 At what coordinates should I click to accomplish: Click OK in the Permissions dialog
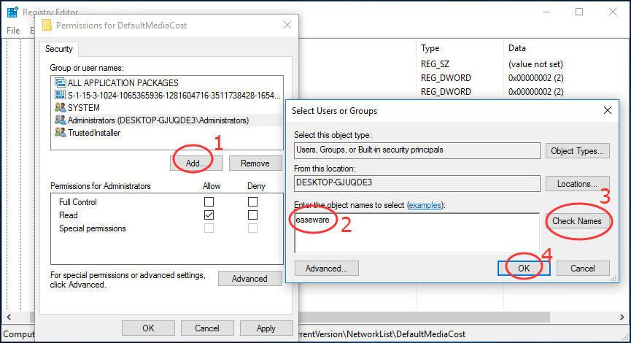[x=149, y=328]
